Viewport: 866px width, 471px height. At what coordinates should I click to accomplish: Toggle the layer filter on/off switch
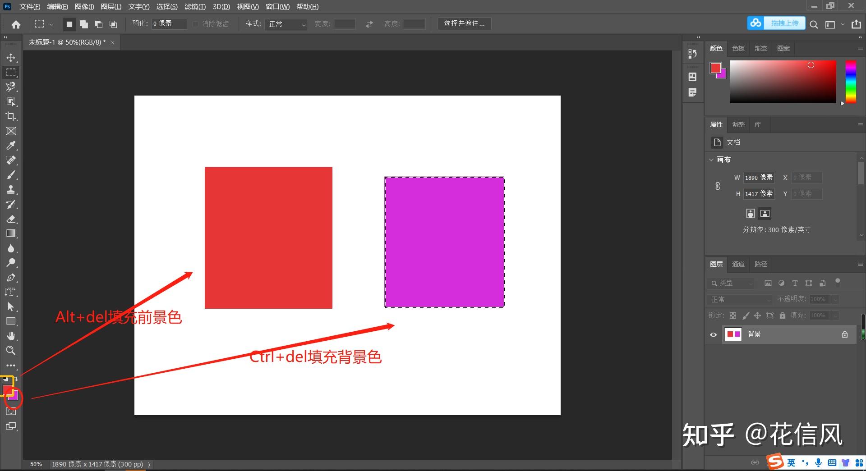point(837,282)
